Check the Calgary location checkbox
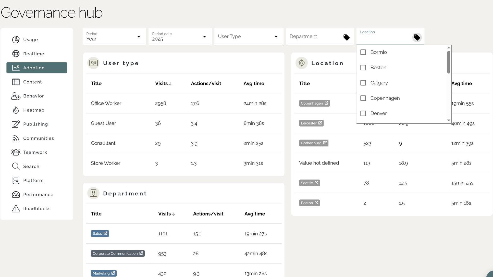 (x=363, y=83)
